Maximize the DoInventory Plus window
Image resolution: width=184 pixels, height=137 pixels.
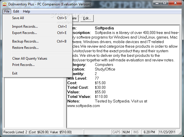click(x=165, y=3)
